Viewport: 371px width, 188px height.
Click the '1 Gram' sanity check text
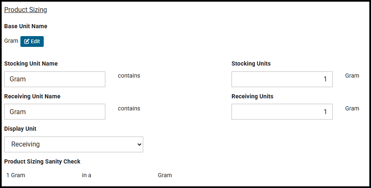pos(16,175)
